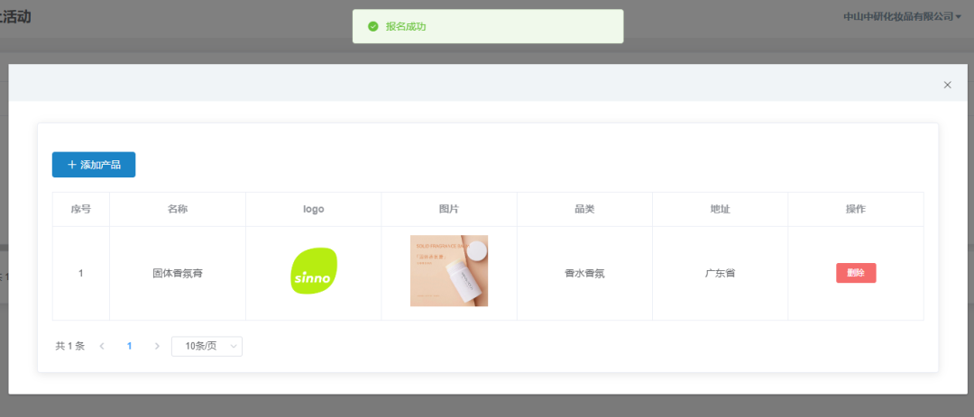The image size is (974, 417).
Task: Delete the 固体香氛膏 row with 删除
Action: pos(856,273)
